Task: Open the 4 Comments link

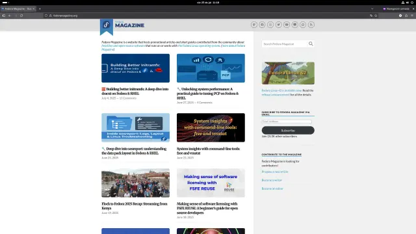Action: pos(205,103)
